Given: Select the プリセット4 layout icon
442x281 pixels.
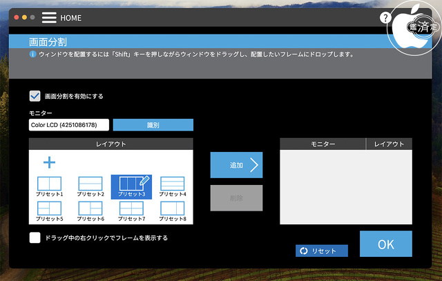Looking at the screenshot, I should [173, 184].
